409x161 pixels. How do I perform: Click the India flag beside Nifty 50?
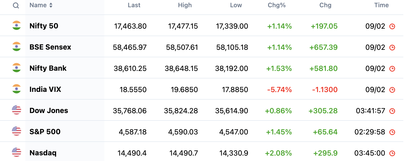(17, 26)
